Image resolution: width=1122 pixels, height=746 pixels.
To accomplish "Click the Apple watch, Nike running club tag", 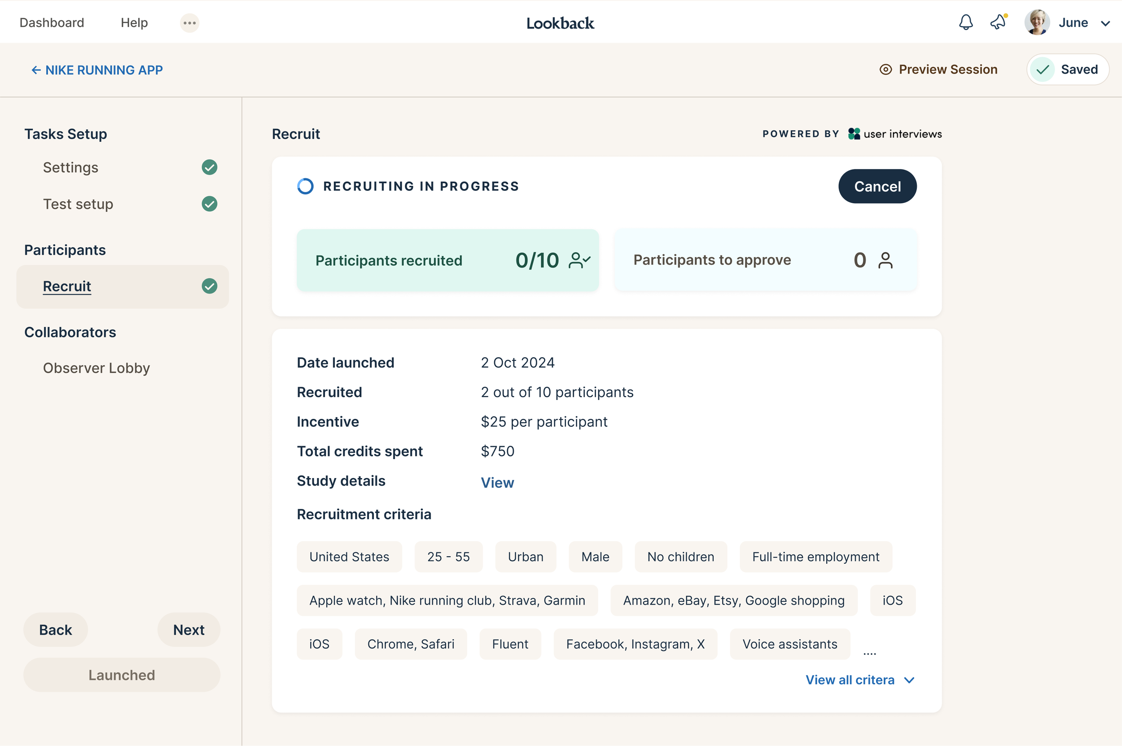I will (x=447, y=601).
